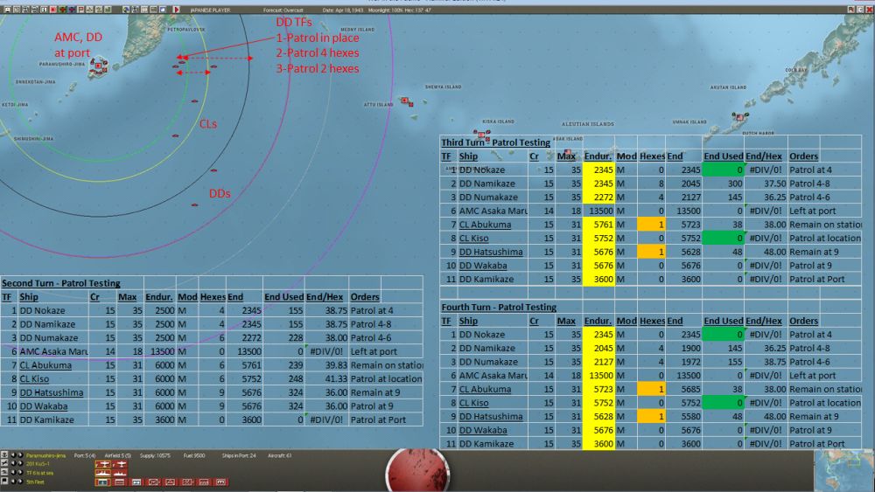Click the Medny Island map label
Image resolution: width=875 pixels, height=492 pixels.
[x=357, y=30]
